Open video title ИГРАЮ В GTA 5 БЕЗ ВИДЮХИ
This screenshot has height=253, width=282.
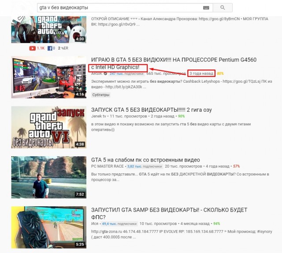pyautogui.click(x=174, y=63)
